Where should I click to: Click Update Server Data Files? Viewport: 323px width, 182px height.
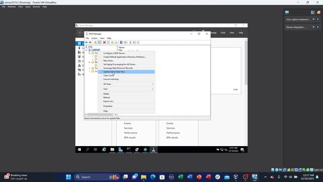126,72
